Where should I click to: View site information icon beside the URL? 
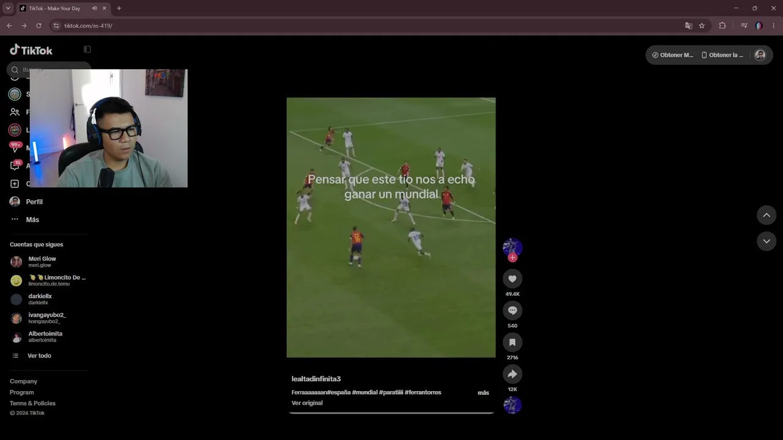pyautogui.click(x=56, y=26)
